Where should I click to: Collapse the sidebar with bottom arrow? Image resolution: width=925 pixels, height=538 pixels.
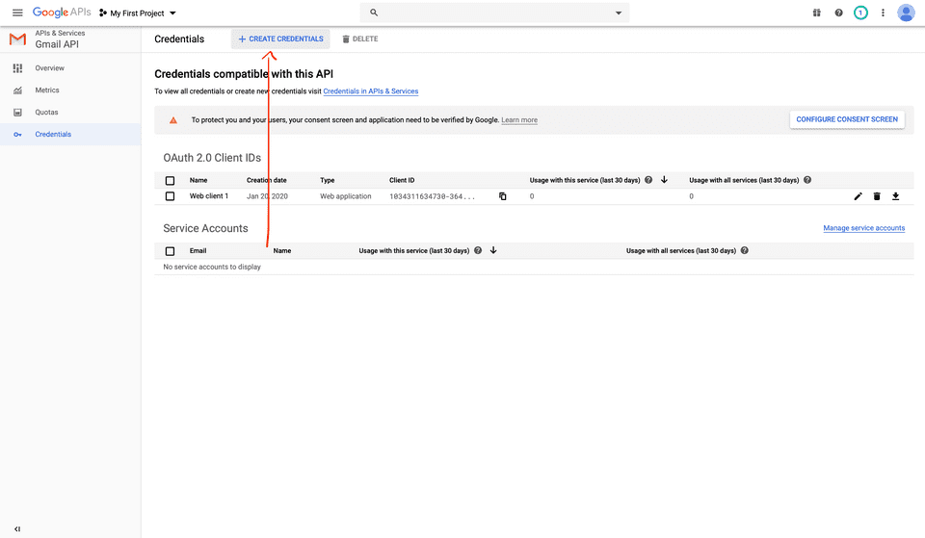tap(17, 529)
